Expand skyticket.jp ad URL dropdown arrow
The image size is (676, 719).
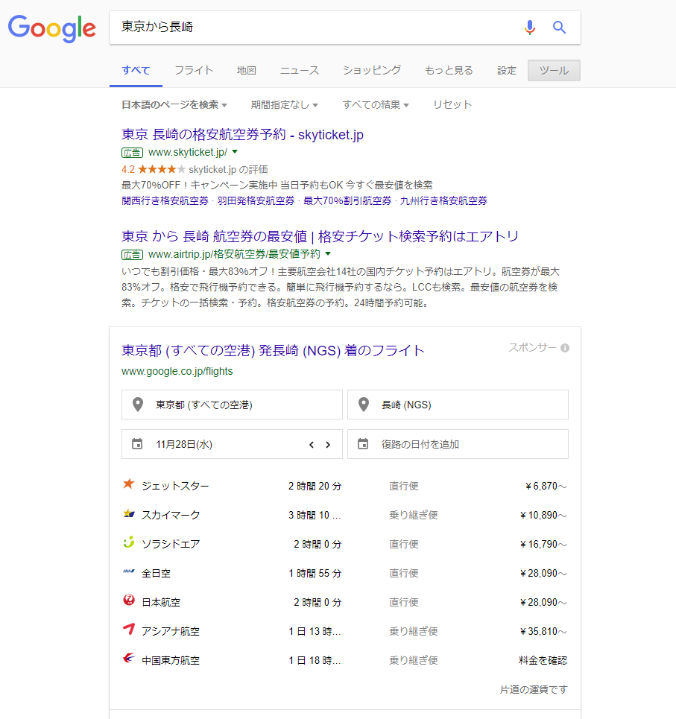235,152
